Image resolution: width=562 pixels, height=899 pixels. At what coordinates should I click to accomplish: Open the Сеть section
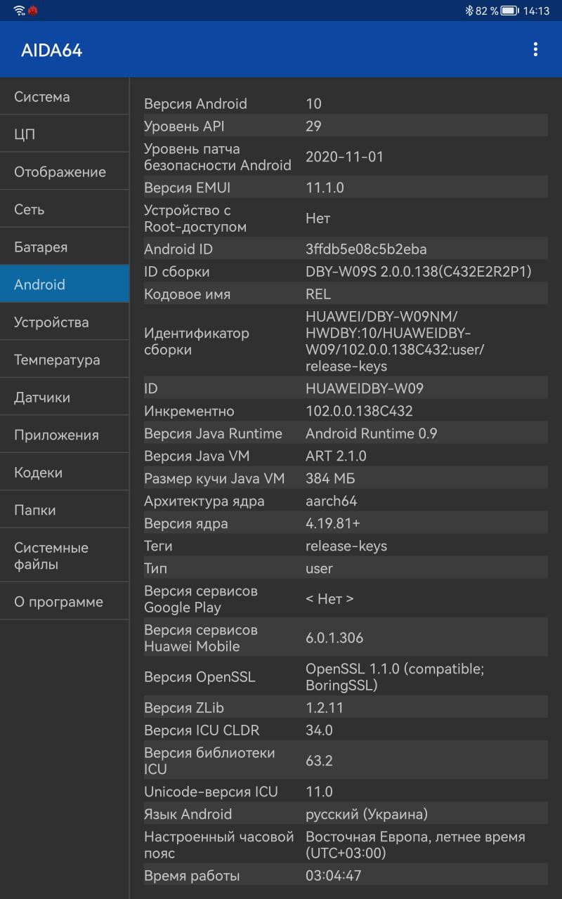(65, 209)
